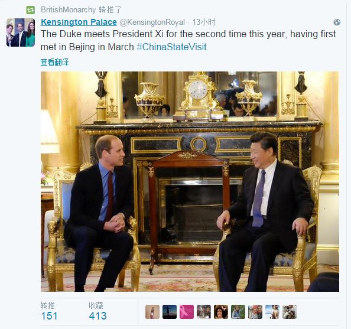Open the Kensington Palace account name link
Viewport: 351px width, 329px height.
79,22
